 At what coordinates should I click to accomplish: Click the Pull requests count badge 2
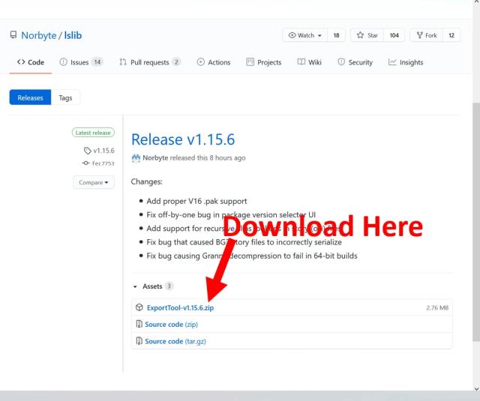[176, 62]
